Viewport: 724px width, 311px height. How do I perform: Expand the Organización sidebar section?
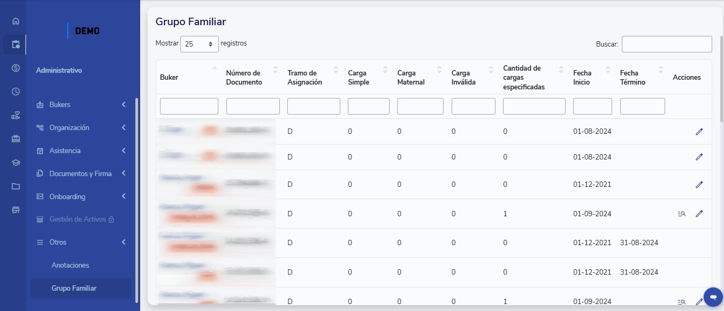pyautogui.click(x=80, y=128)
